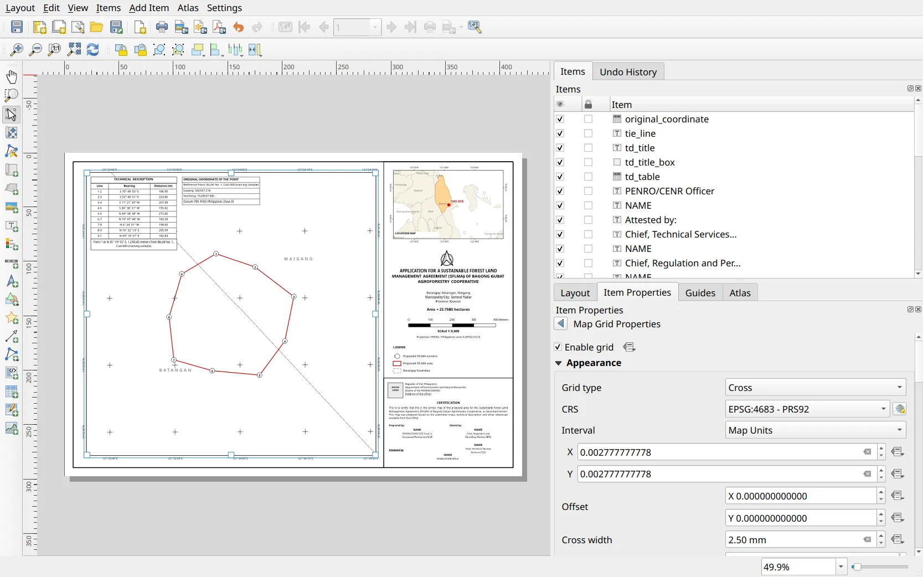Click the Zoom Out magnifier icon
923x577 pixels.
[35, 50]
